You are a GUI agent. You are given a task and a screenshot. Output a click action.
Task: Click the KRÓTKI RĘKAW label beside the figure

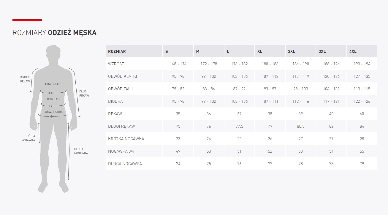[x=25, y=79]
